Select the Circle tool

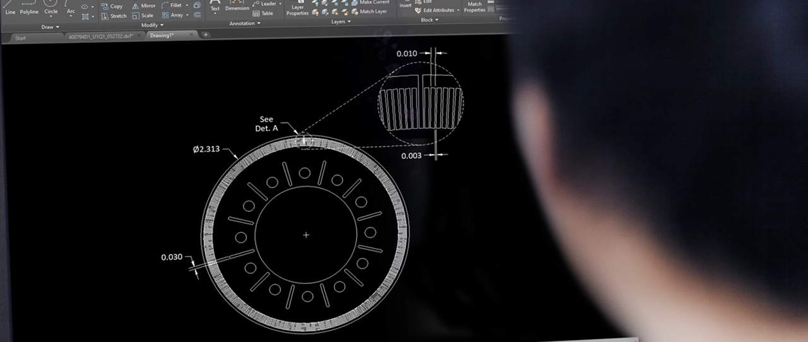(x=50, y=8)
